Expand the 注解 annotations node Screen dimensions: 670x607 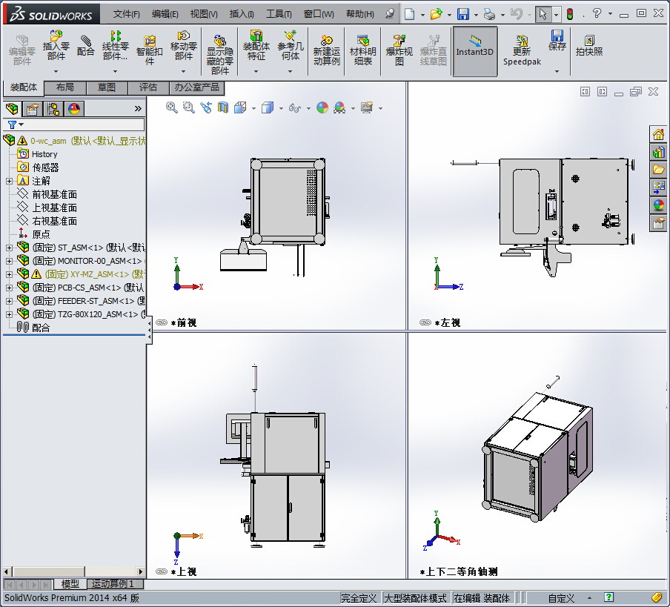click(x=9, y=181)
